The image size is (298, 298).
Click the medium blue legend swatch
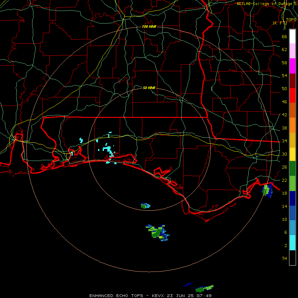[x=292, y=213]
